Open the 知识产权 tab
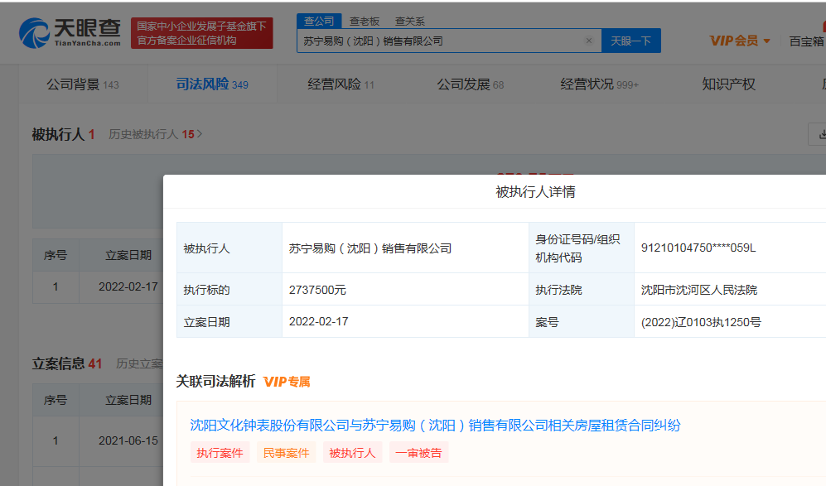 pos(728,84)
